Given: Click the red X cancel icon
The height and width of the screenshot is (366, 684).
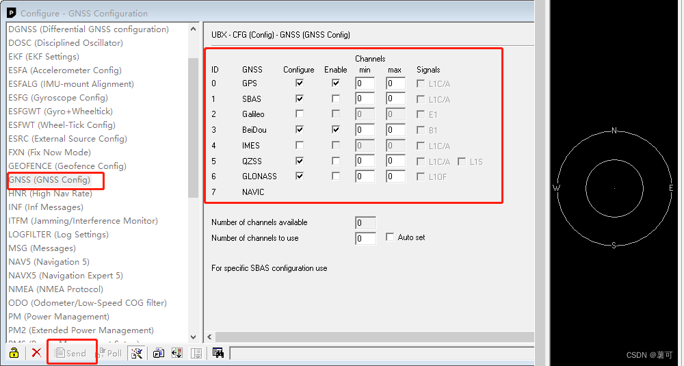Looking at the screenshot, I should pos(37,353).
